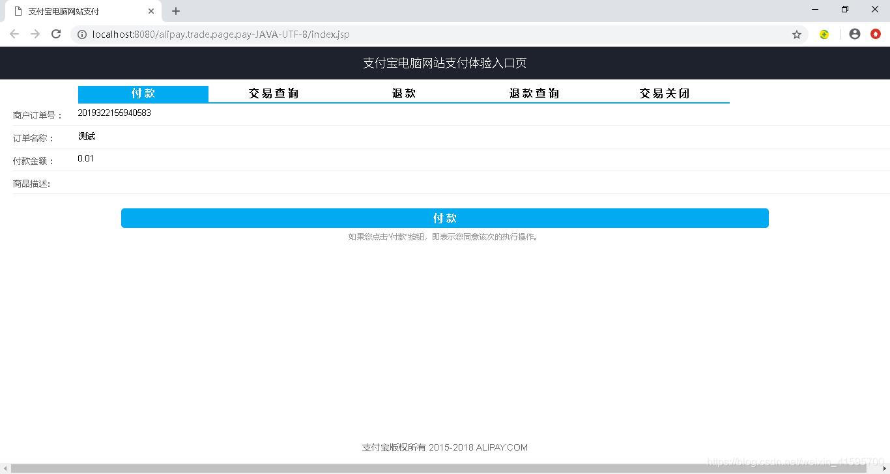Image resolution: width=890 pixels, height=474 pixels.
Task: Click the browser forward arrow
Action: (x=35, y=35)
